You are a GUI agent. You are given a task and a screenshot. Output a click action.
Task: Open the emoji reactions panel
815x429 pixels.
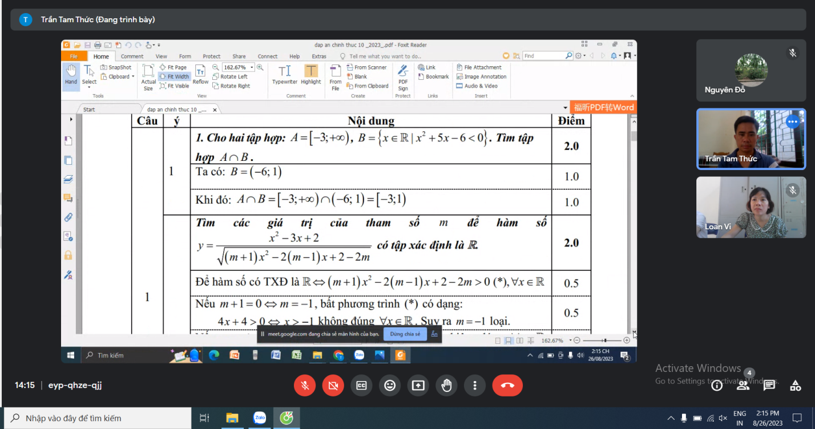pos(390,386)
